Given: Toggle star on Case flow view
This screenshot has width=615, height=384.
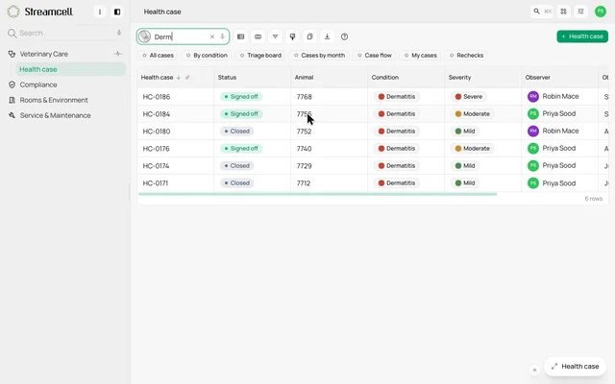Looking at the screenshot, I should 359,56.
